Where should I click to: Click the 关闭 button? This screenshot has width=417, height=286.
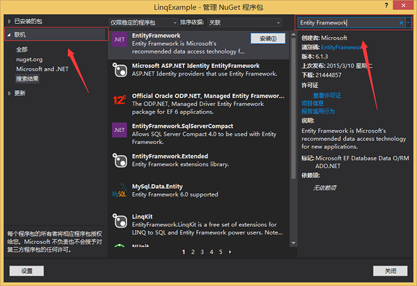(390, 271)
